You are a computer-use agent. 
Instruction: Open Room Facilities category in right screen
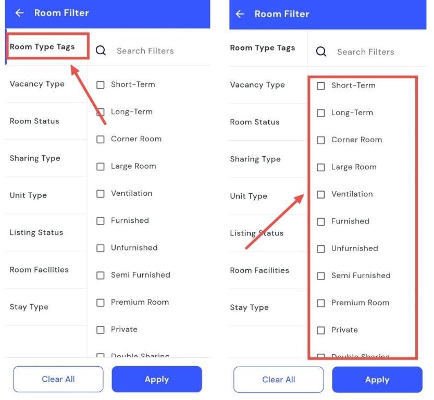[x=259, y=270]
